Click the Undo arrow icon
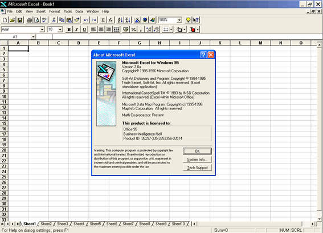The height and width of the screenshot is (233, 323). point(86,20)
